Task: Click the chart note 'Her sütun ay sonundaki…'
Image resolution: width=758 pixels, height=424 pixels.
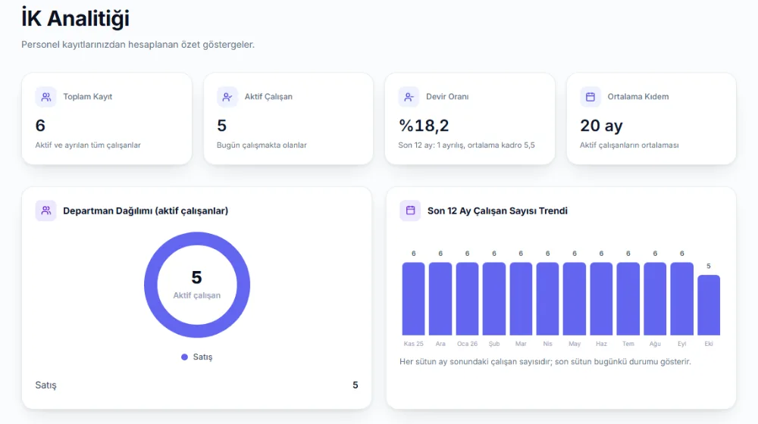Action: tap(545, 361)
